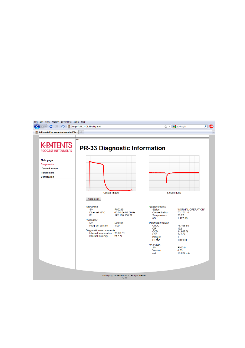Reload the page with the refresh icon
This screenshot has height=348, width=245.
pos(51,126)
